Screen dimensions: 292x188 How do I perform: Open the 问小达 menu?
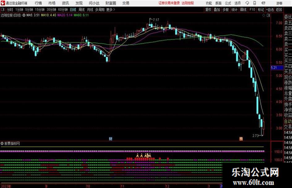click(94, 3)
